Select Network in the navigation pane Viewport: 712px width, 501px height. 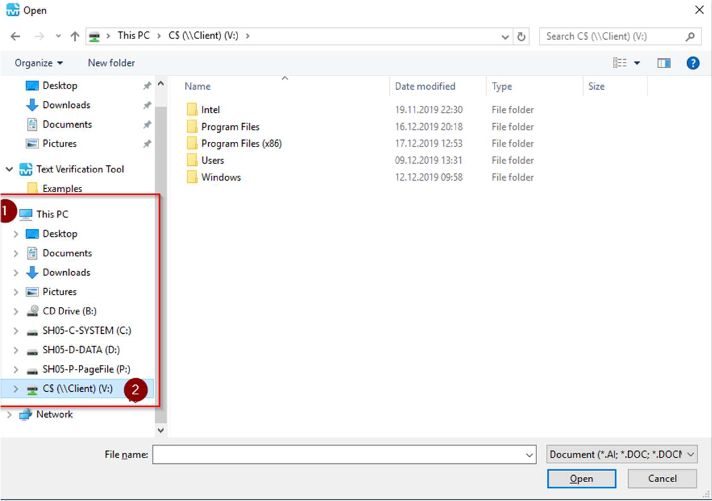[55, 414]
